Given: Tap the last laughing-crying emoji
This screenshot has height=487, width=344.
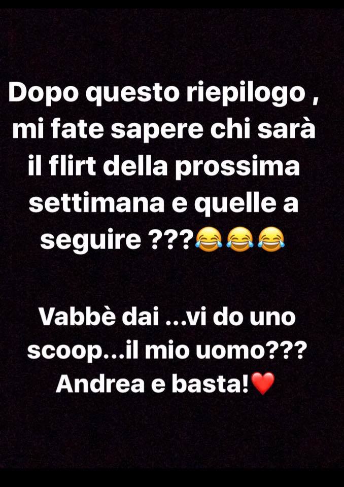Looking at the screenshot, I should pyautogui.click(x=271, y=238).
